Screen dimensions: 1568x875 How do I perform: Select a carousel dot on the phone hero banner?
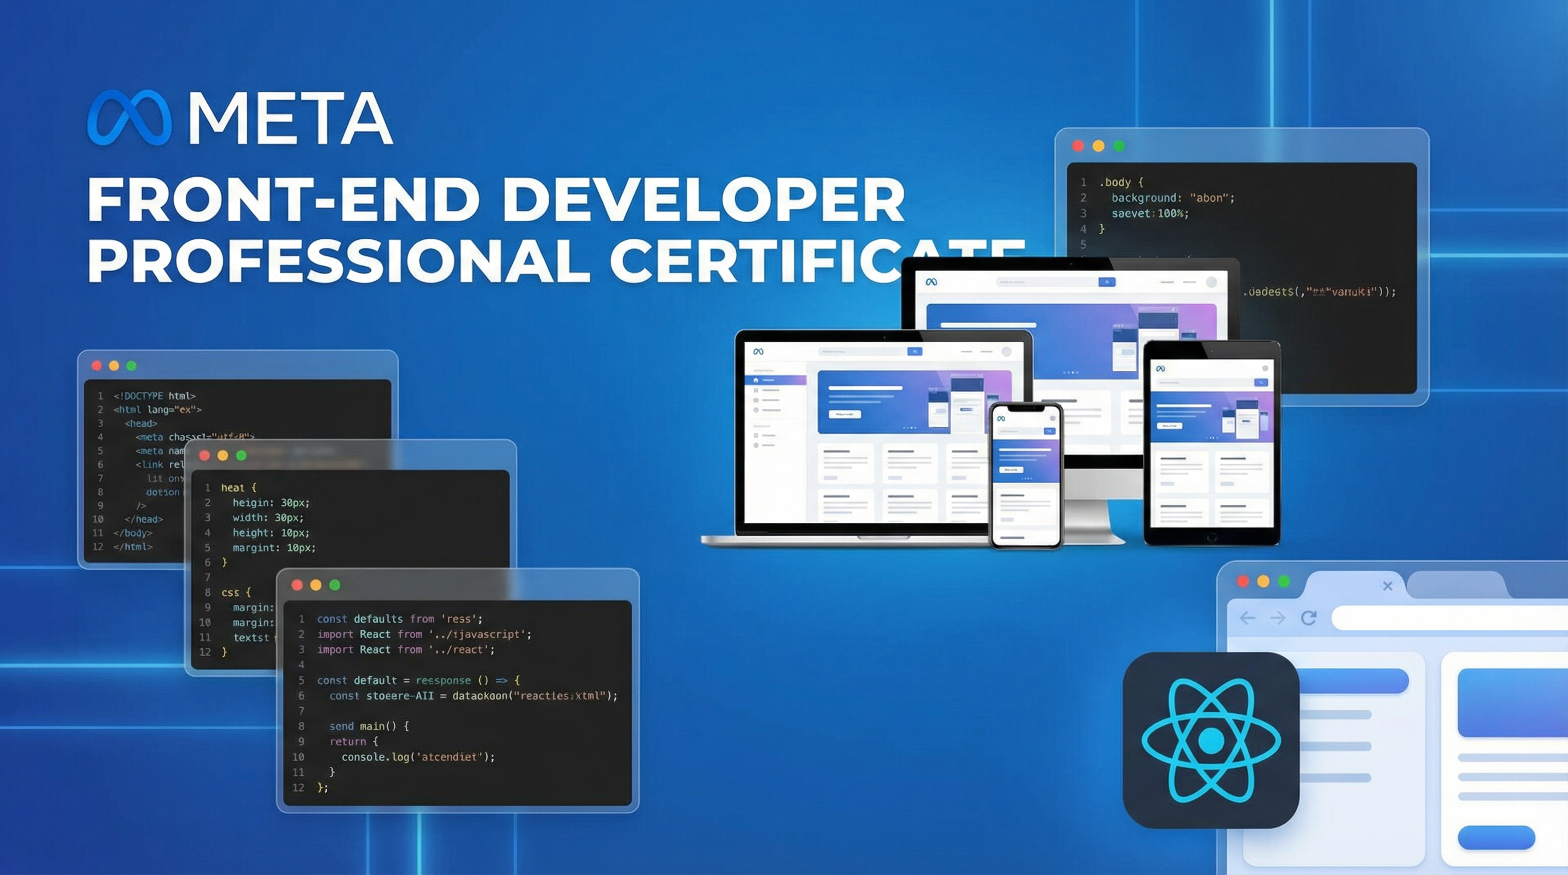(x=1027, y=479)
